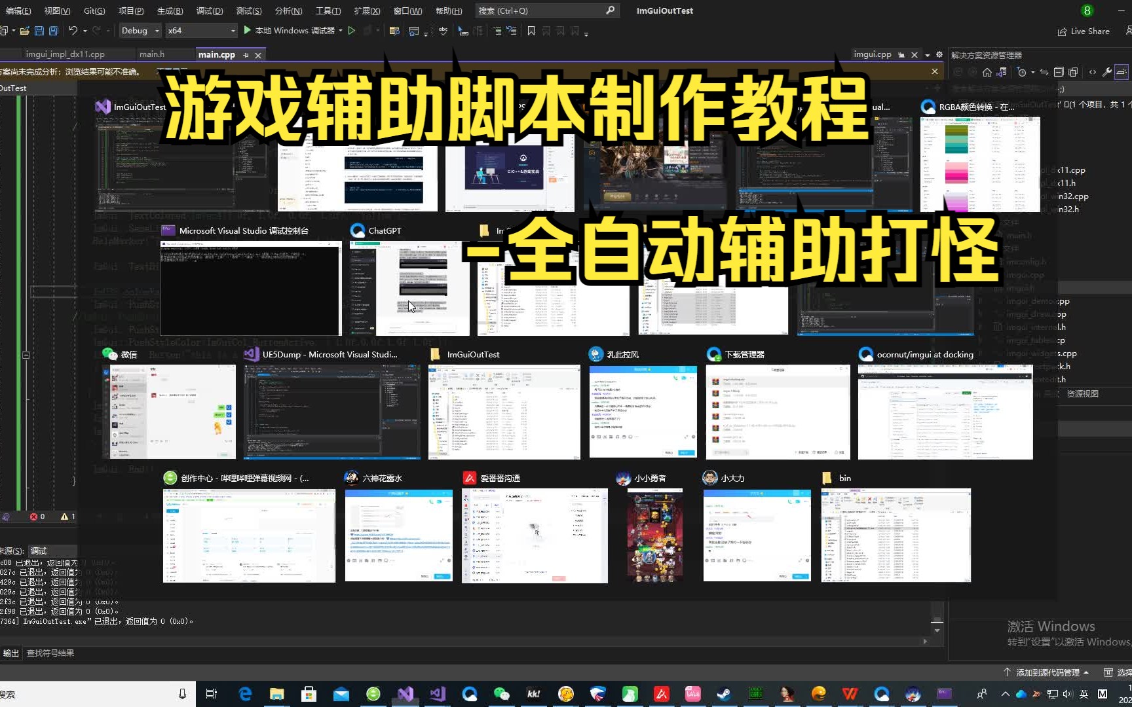Open WeChat from the taskbar

click(x=501, y=694)
